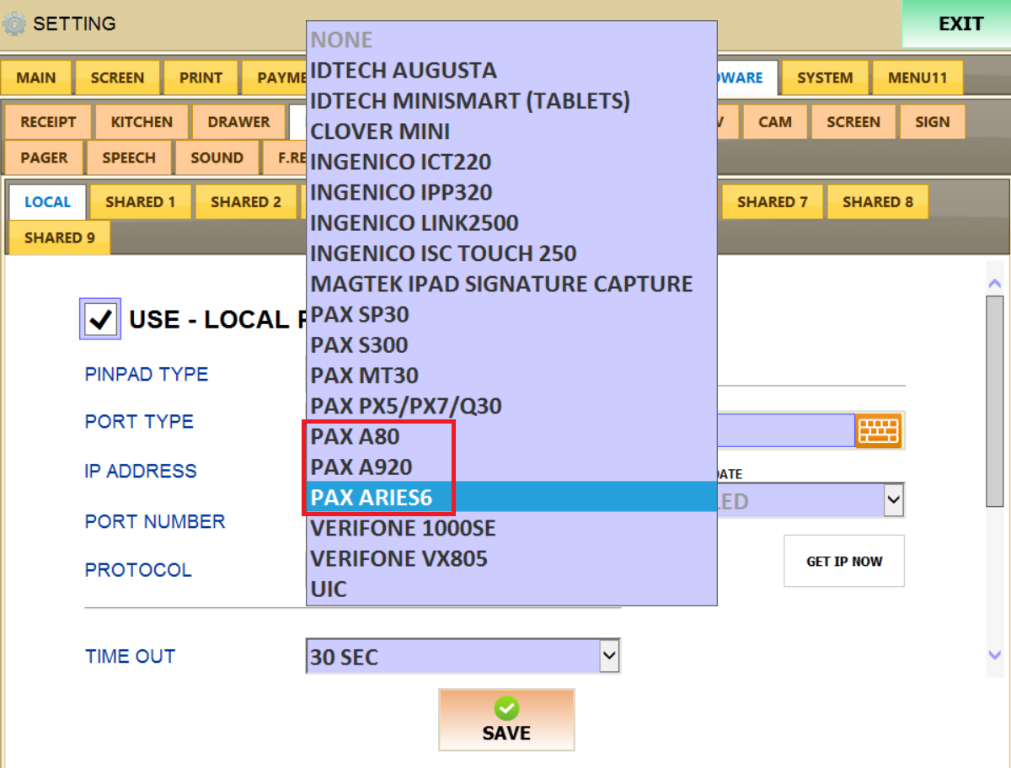Select CLOVER MINI pinpad option
This screenshot has width=1011, height=768.
[x=511, y=131]
